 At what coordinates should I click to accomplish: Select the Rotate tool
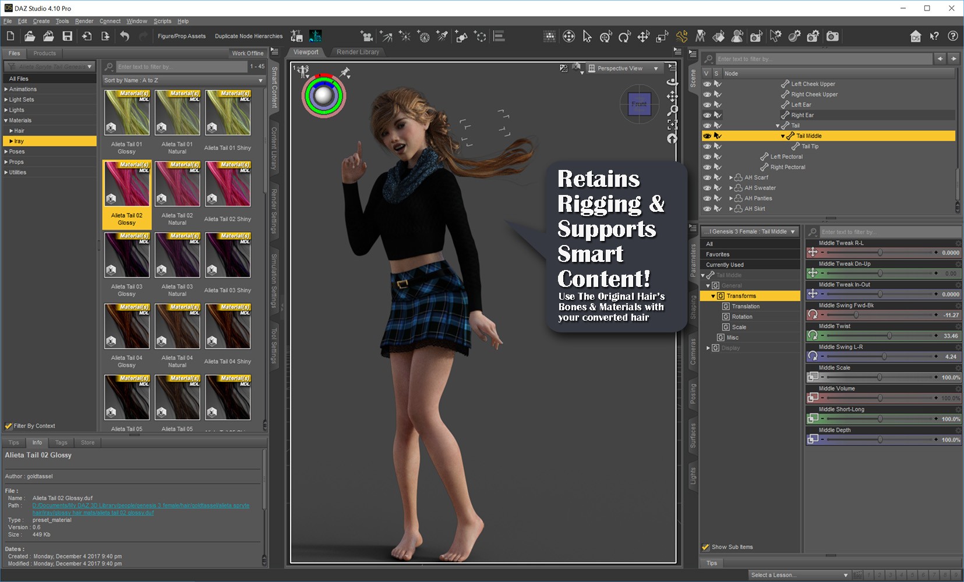point(624,36)
